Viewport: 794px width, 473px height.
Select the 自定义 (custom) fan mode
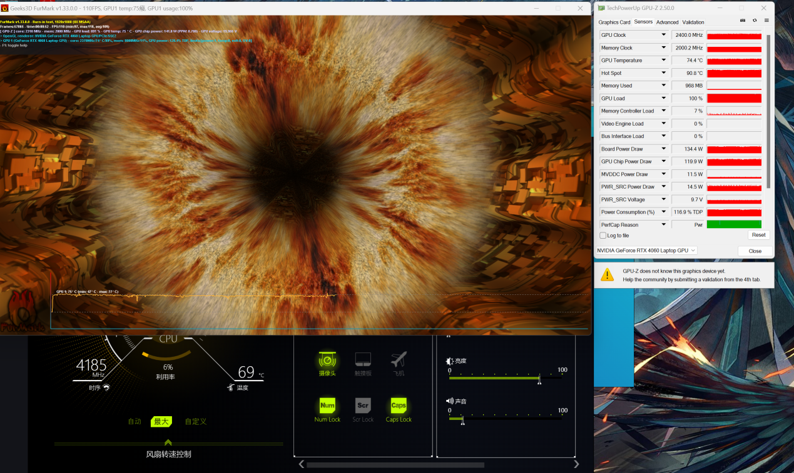[195, 422]
